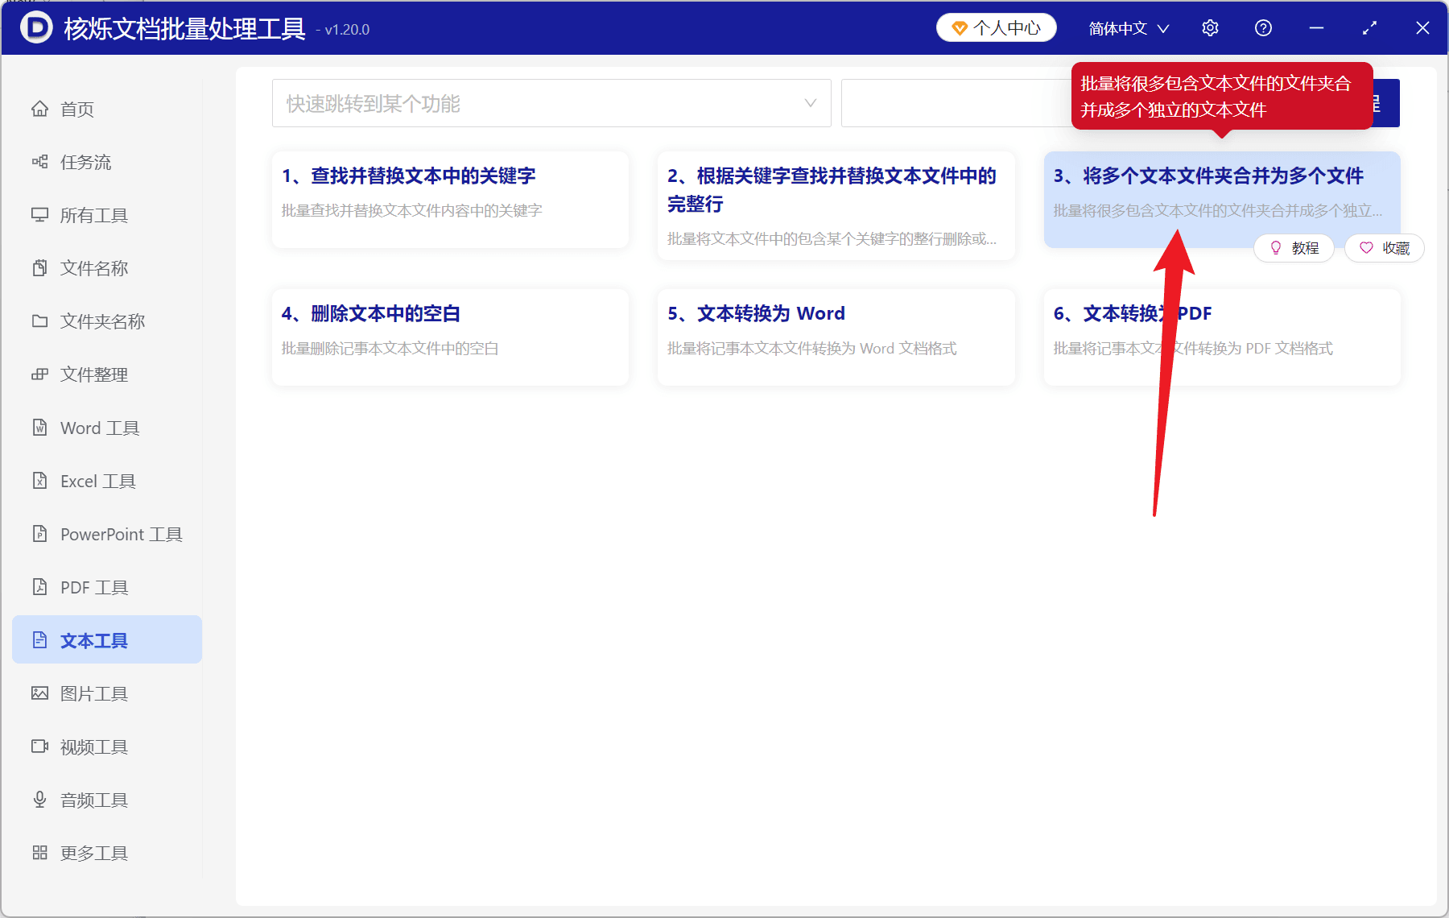Image resolution: width=1449 pixels, height=918 pixels.
Task: Open the help question mark menu
Action: [x=1262, y=27]
